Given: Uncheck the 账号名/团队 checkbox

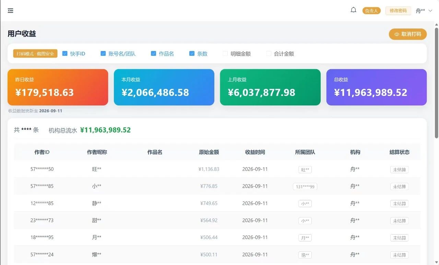Looking at the screenshot, I should (103, 53).
